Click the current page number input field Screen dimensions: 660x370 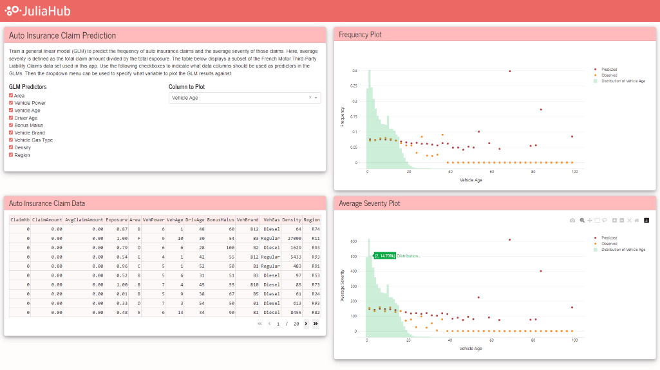pyautogui.click(x=279, y=324)
